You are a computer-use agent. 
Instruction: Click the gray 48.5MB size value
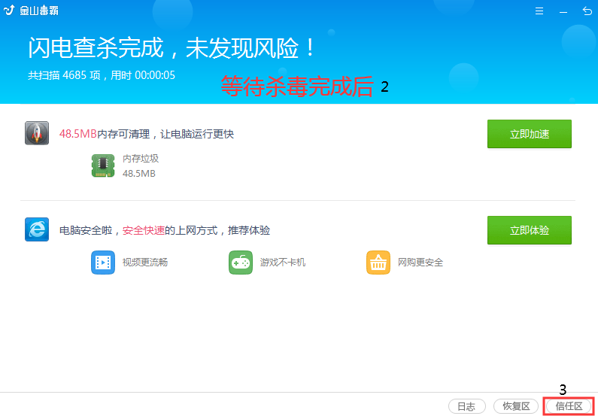[x=139, y=174]
